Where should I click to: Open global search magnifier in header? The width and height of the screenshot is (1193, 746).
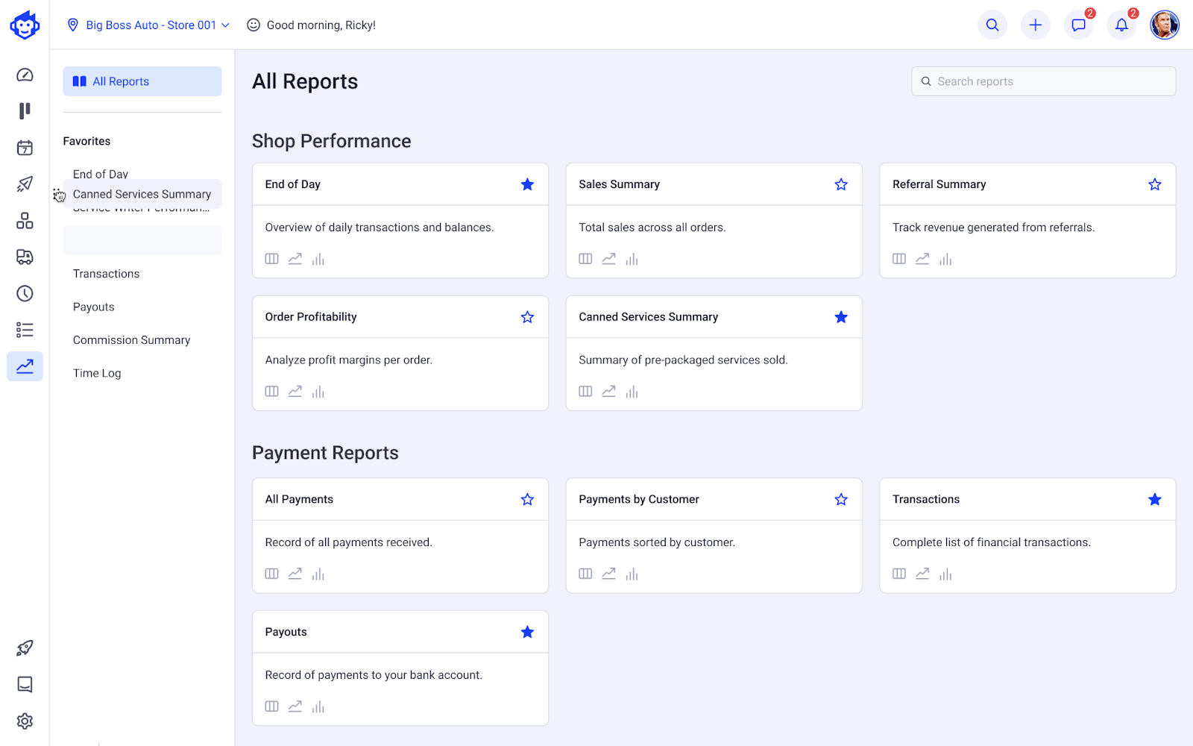(x=992, y=25)
